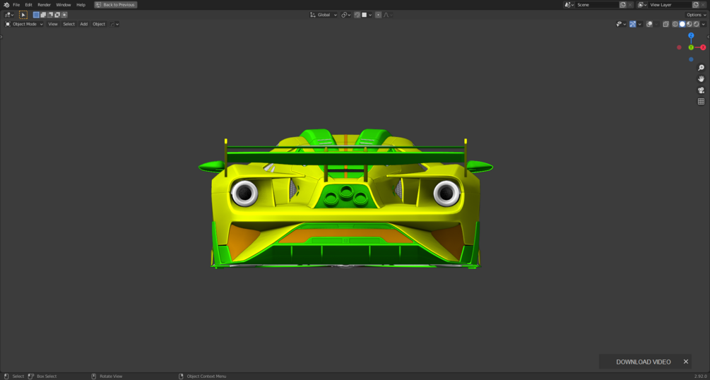Choose Set New Selection mode icon

click(36, 15)
